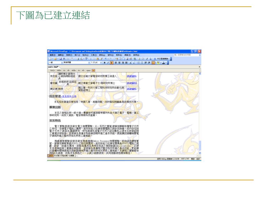The image size is (267, 200).
Task: Switch to 分割 view tab
Action: [x=57, y=156]
